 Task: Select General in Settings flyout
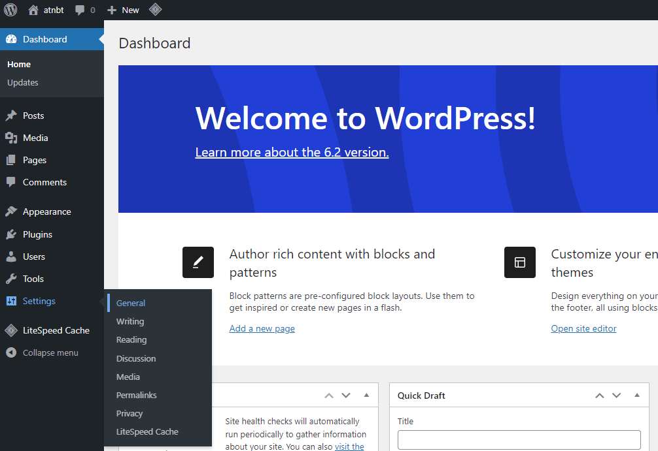(131, 303)
